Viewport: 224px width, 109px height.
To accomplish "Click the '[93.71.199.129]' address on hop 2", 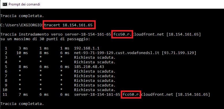I will coord(179,53).
